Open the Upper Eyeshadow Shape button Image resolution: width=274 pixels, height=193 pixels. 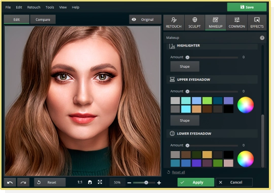(185, 120)
